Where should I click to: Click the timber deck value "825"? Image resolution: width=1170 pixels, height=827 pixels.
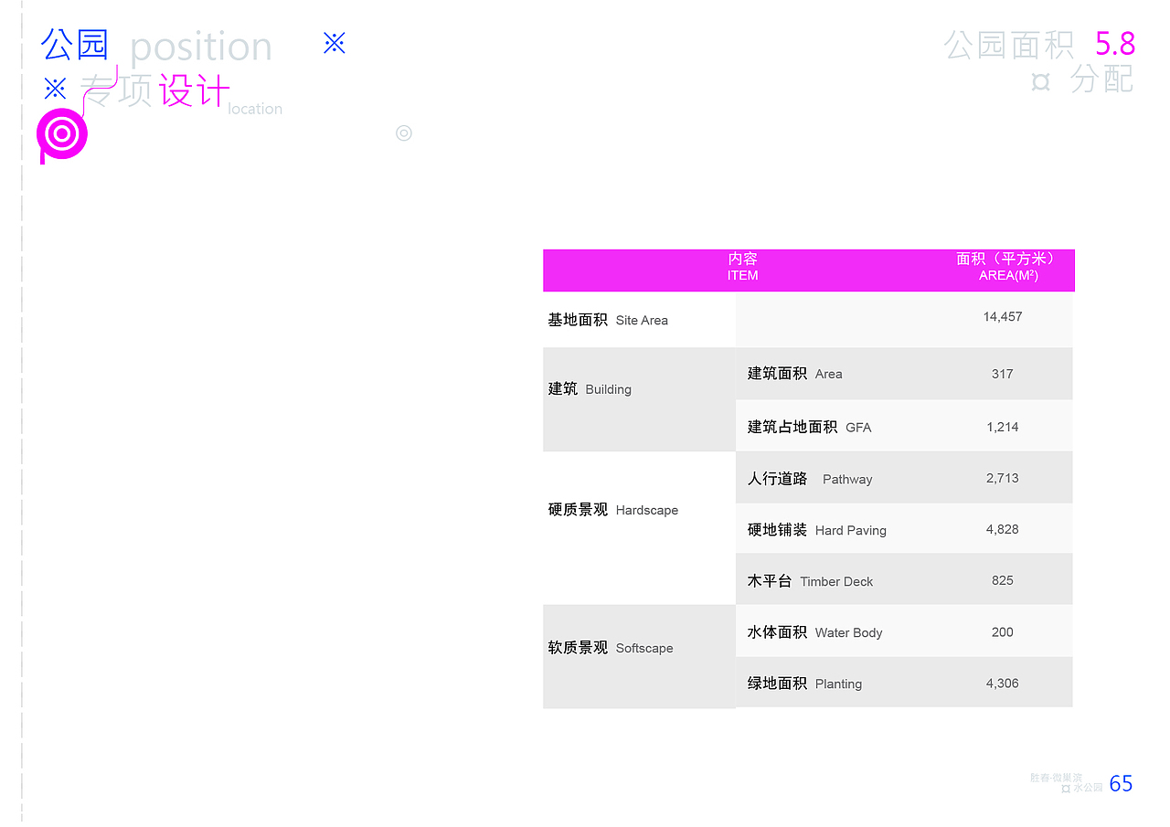pyautogui.click(x=1003, y=580)
